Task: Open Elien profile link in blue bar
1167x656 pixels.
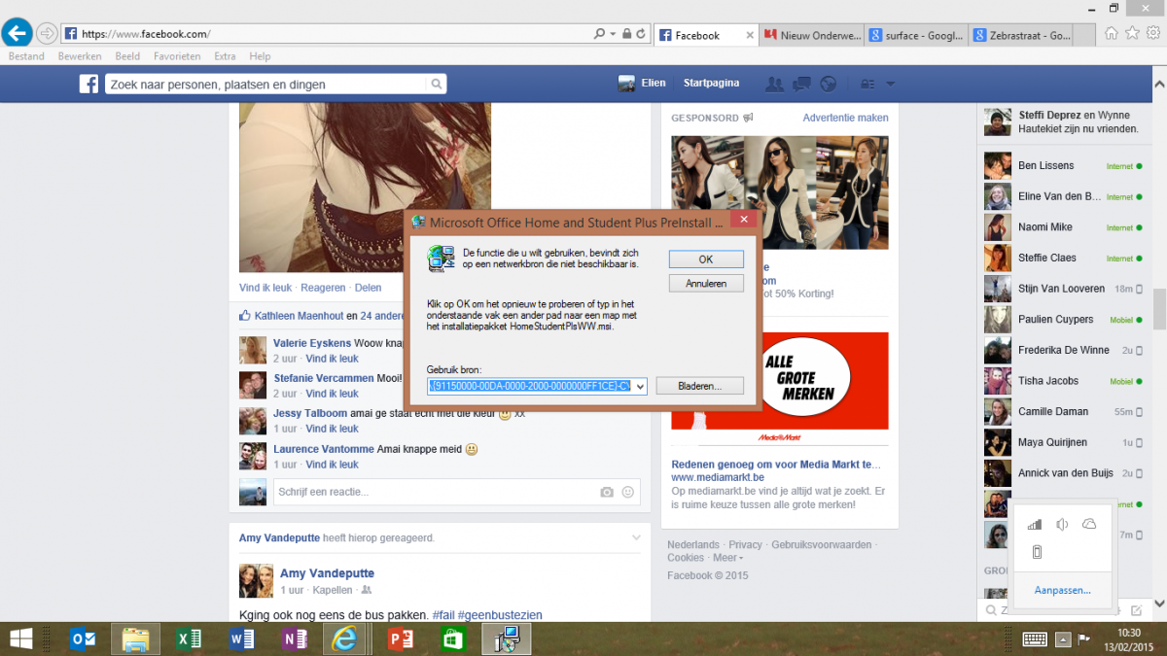Action: tap(642, 84)
